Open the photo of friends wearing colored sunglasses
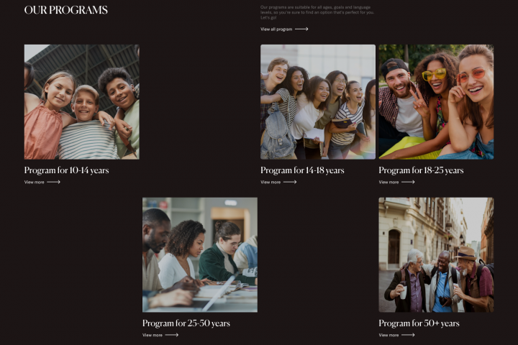Image resolution: width=518 pixels, height=345 pixels. tap(436, 102)
